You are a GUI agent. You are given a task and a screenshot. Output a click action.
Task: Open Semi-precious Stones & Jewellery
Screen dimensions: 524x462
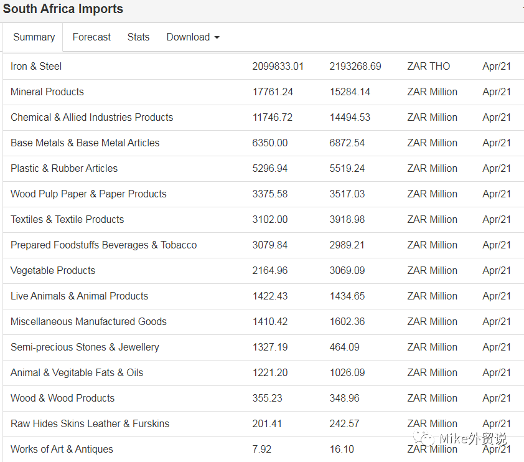pos(85,347)
